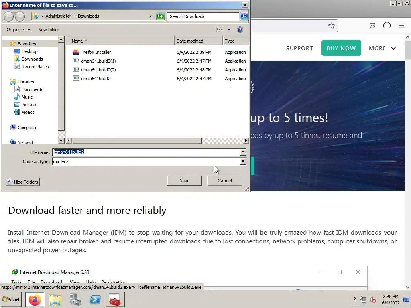Image resolution: width=411 pixels, height=308 pixels.
Task: Click the network tray icon
Action: coord(363,299)
